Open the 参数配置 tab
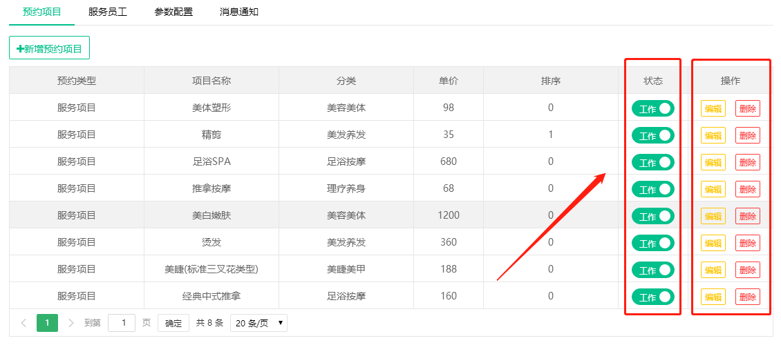Screen dimensions: 781x345 click(173, 12)
